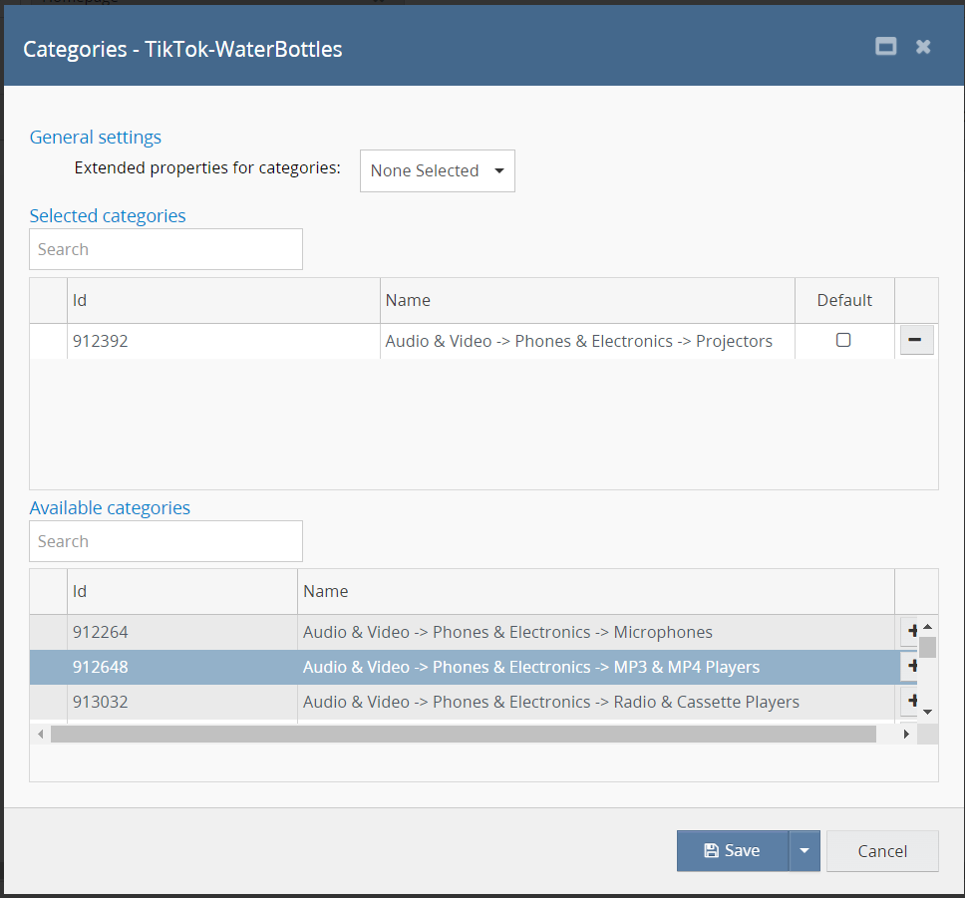
Task: Expand the Save button dropdown arrow
Action: click(x=804, y=851)
